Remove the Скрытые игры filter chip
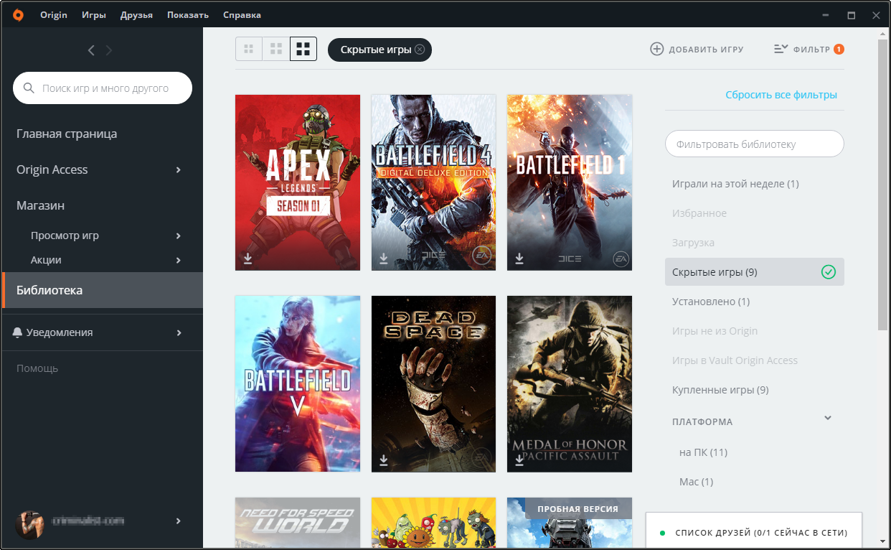891x550 pixels. click(420, 50)
